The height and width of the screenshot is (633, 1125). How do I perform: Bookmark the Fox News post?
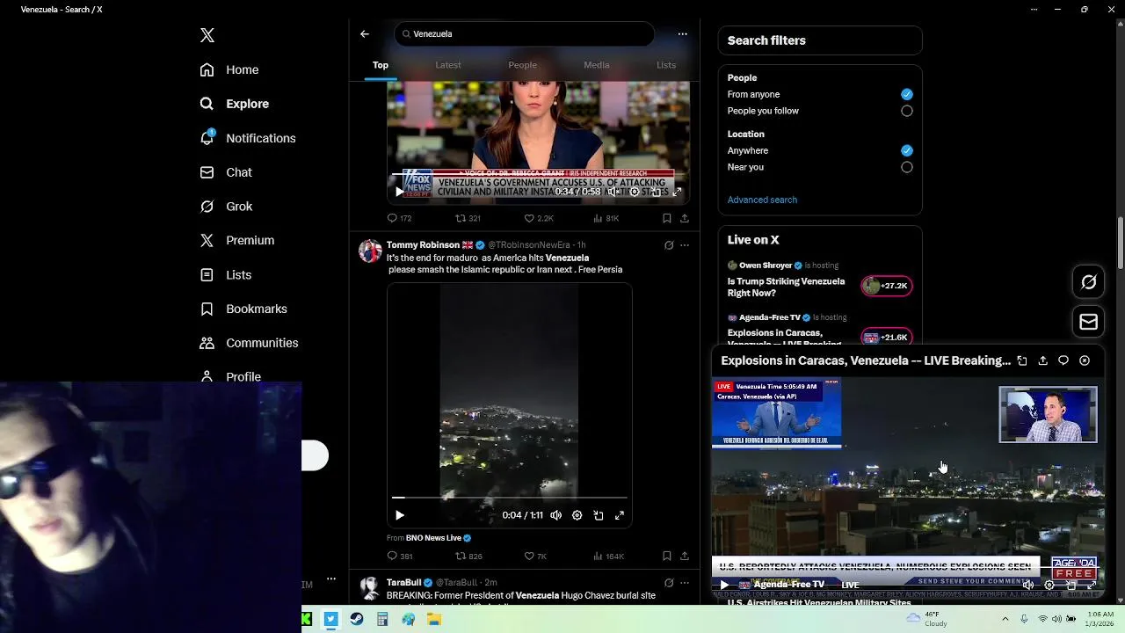coord(666,218)
